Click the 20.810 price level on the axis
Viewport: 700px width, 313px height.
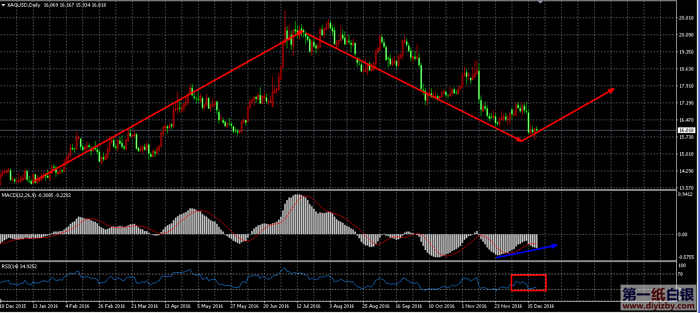tap(686, 18)
